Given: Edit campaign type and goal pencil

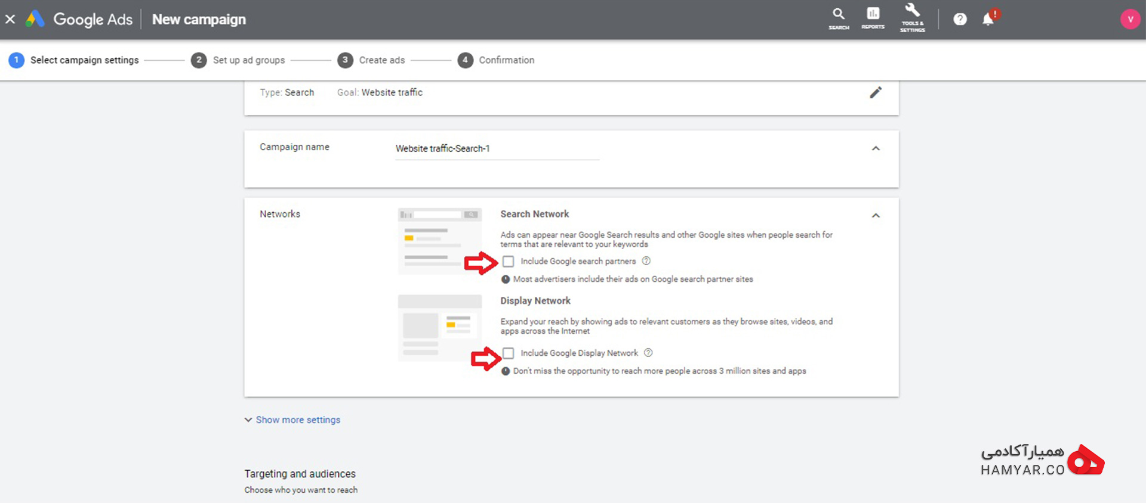Looking at the screenshot, I should coord(876,92).
